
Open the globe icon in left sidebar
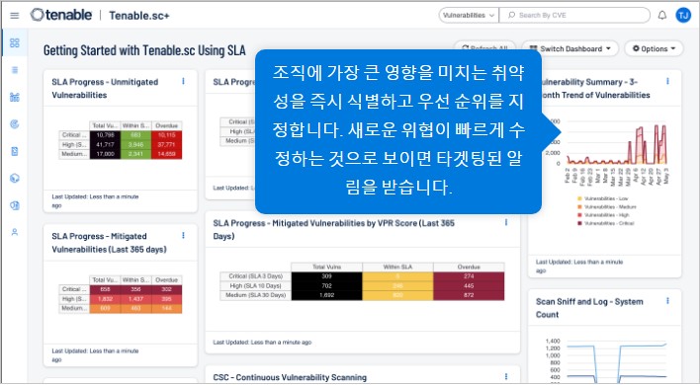click(x=14, y=179)
